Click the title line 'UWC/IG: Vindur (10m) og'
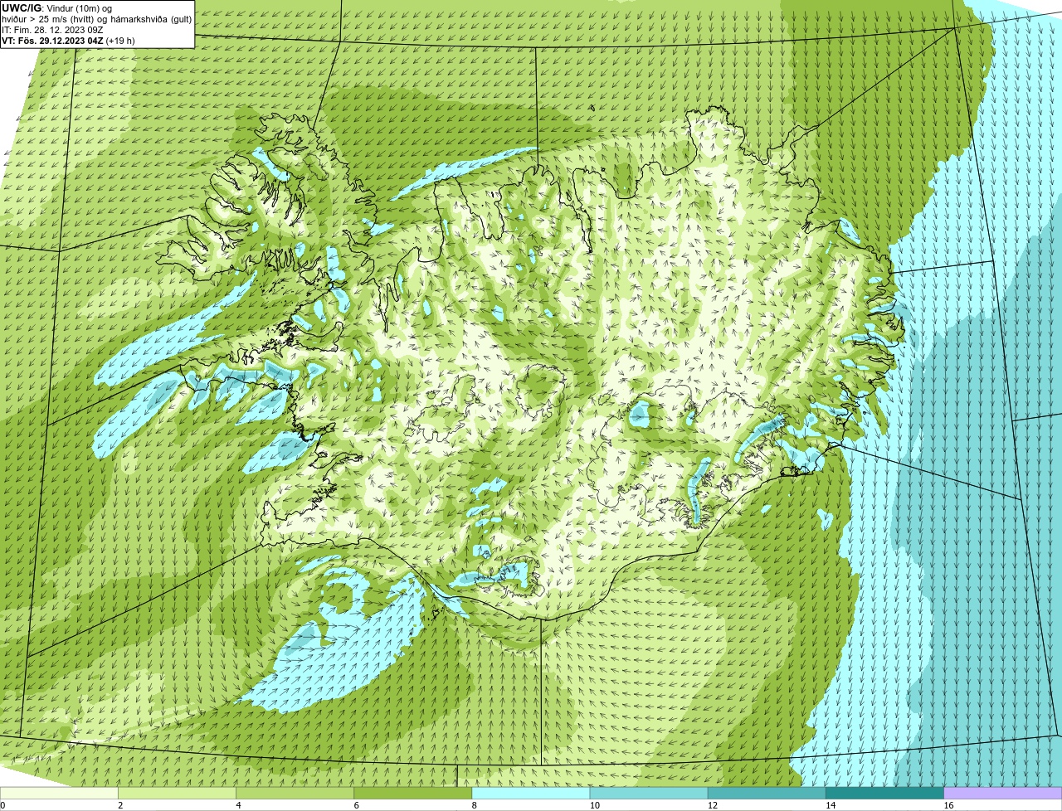Viewport: 1062px width, 811px height. click(57, 8)
